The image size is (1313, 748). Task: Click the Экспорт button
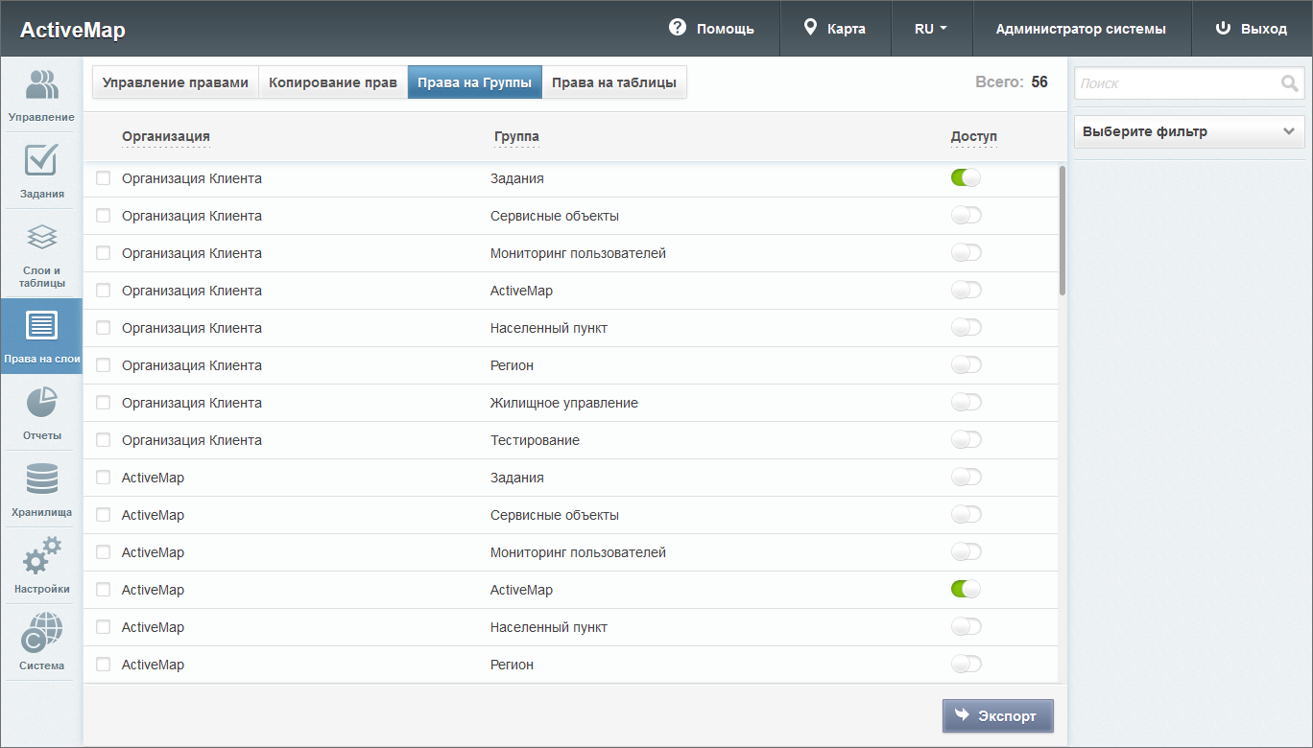pyautogui.click(x=997, y=716)
